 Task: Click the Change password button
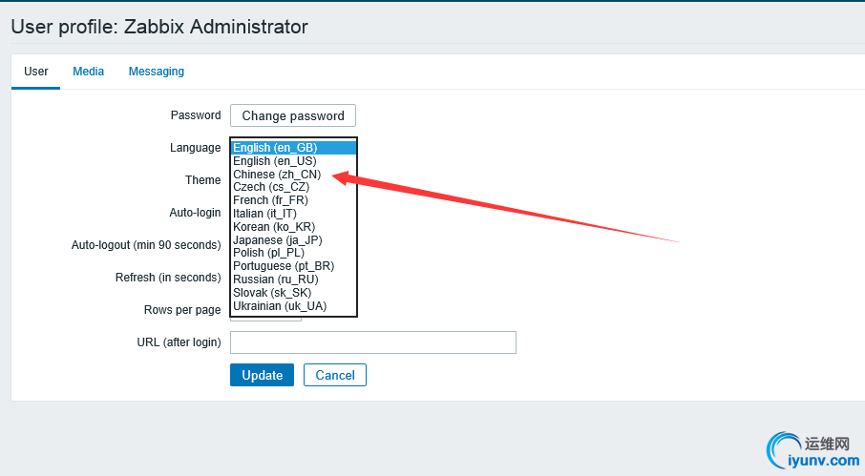click(x=293, y=115)
